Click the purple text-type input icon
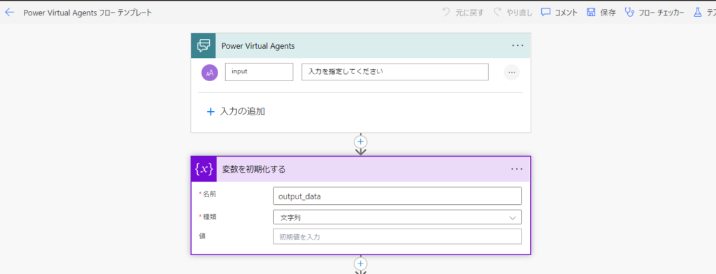 (x=210, y=72)
